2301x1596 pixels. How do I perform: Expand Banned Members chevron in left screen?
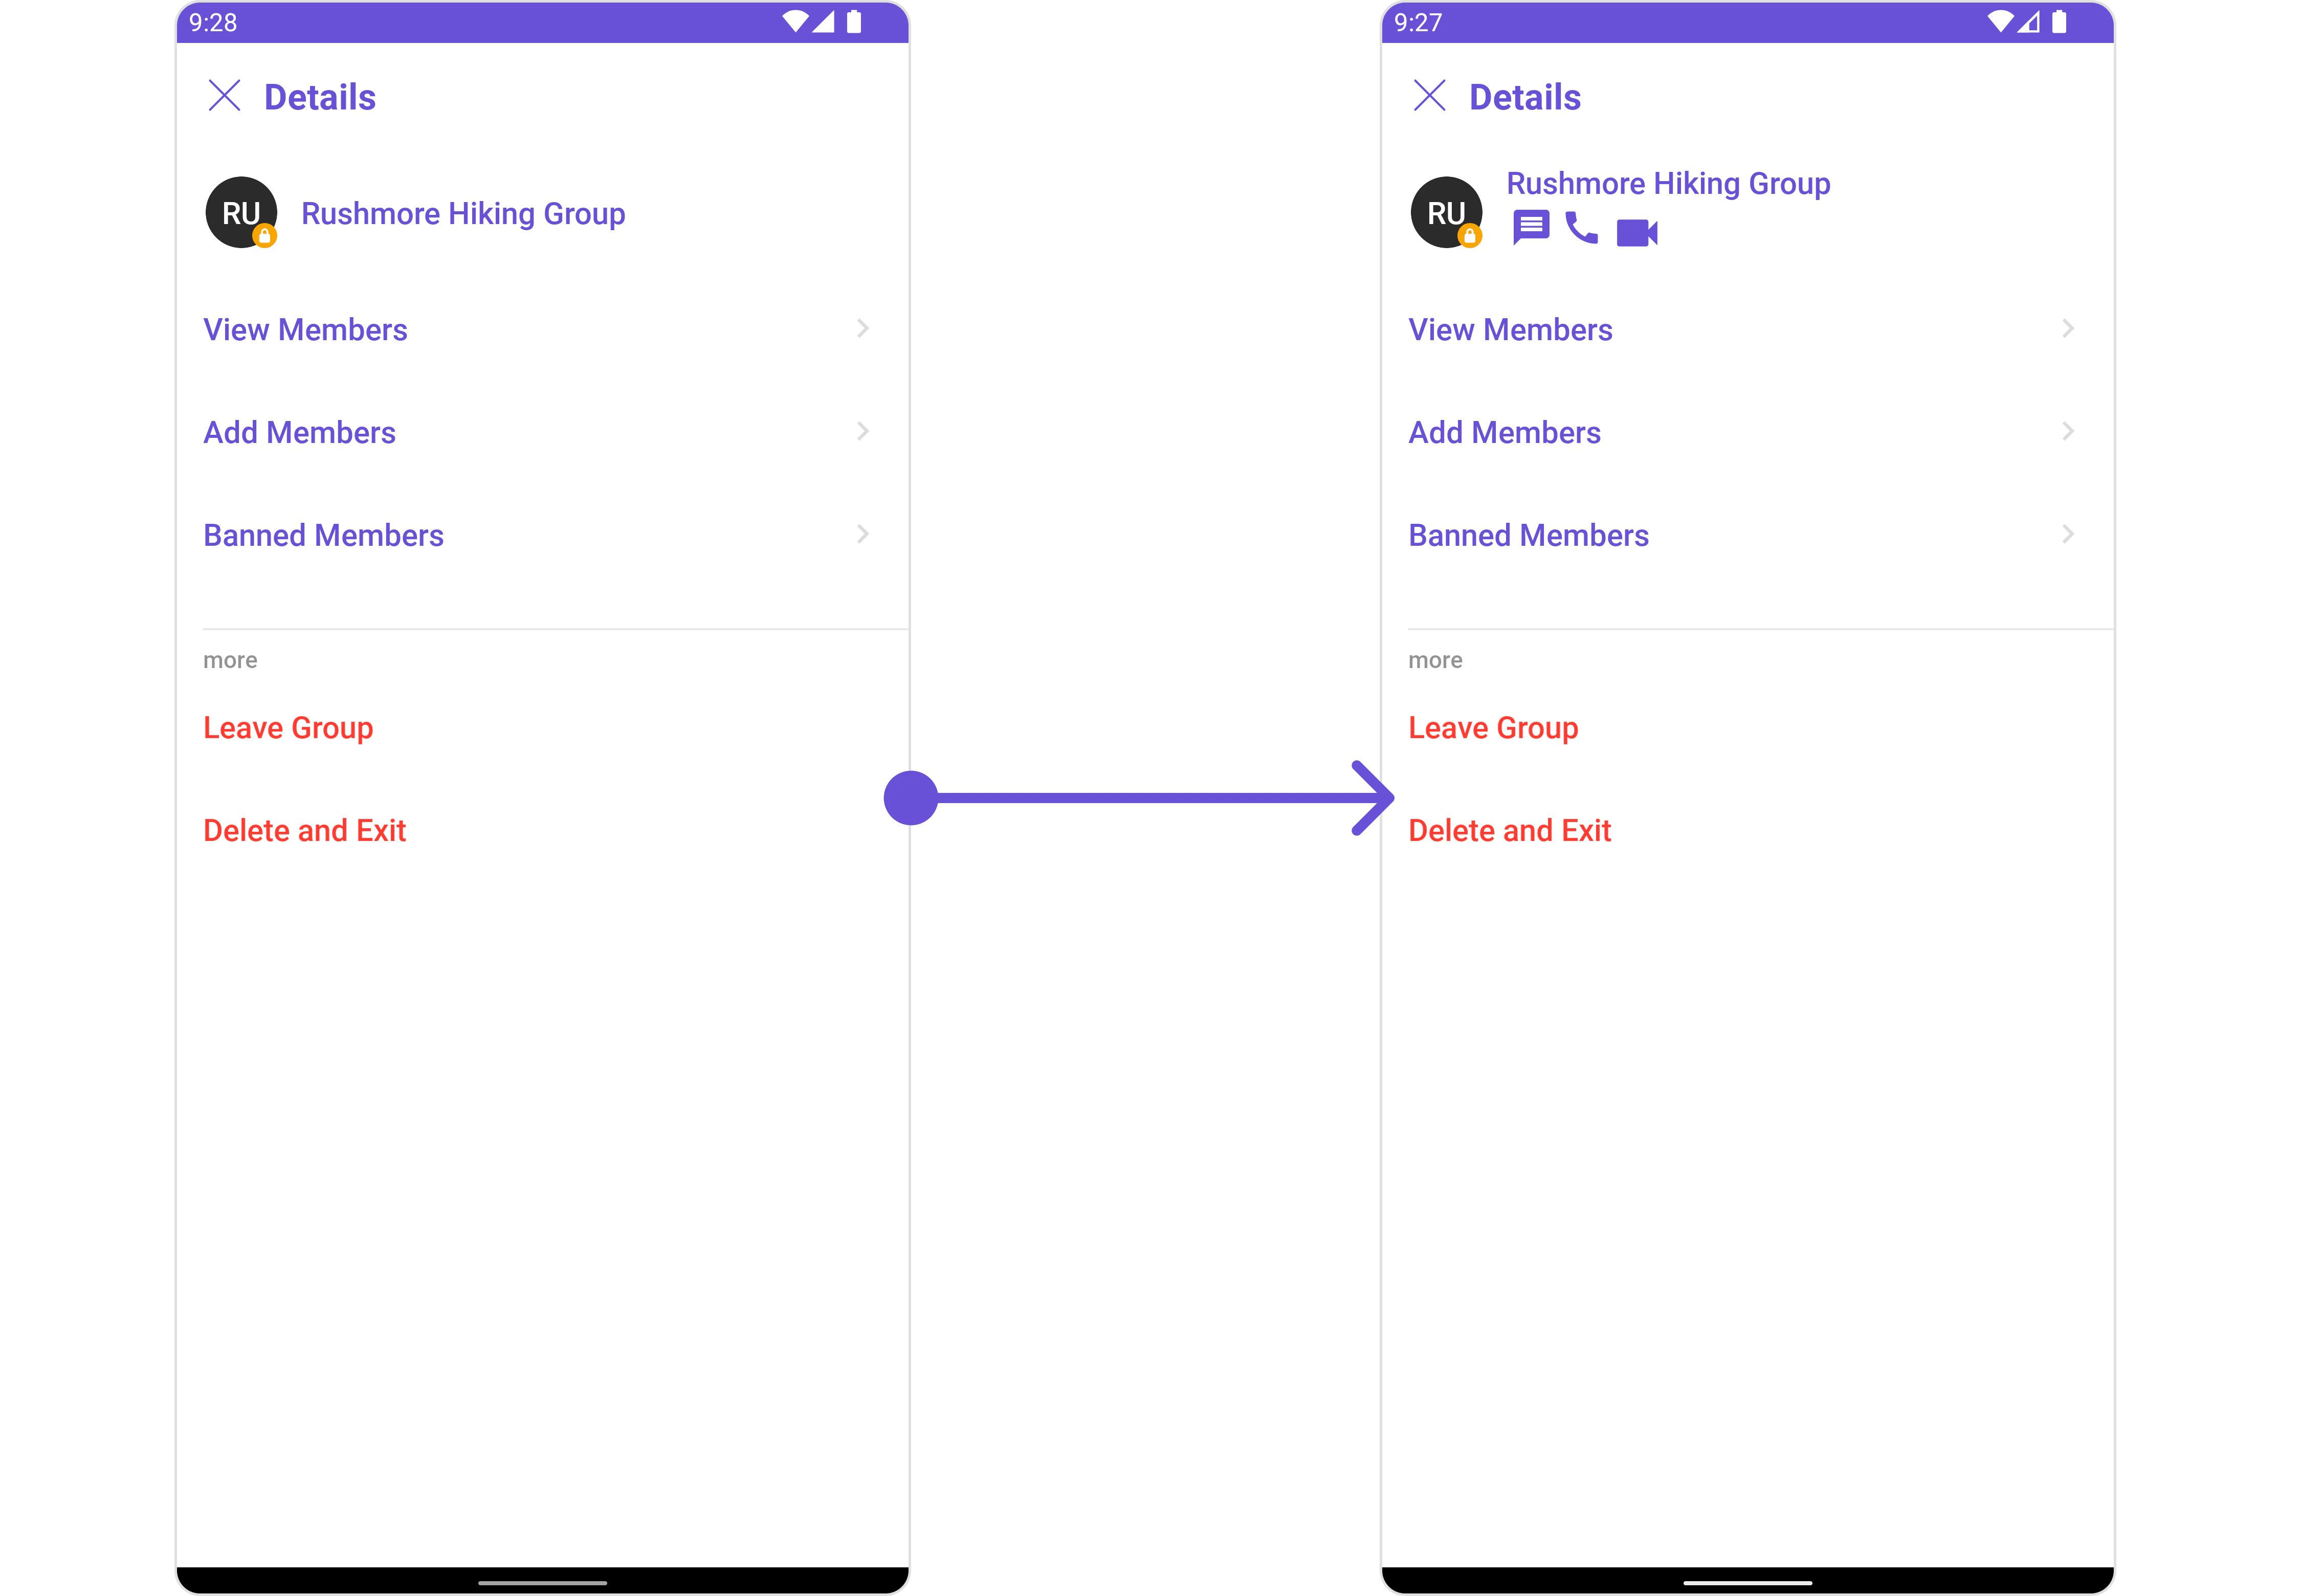(x=862, y=535)
